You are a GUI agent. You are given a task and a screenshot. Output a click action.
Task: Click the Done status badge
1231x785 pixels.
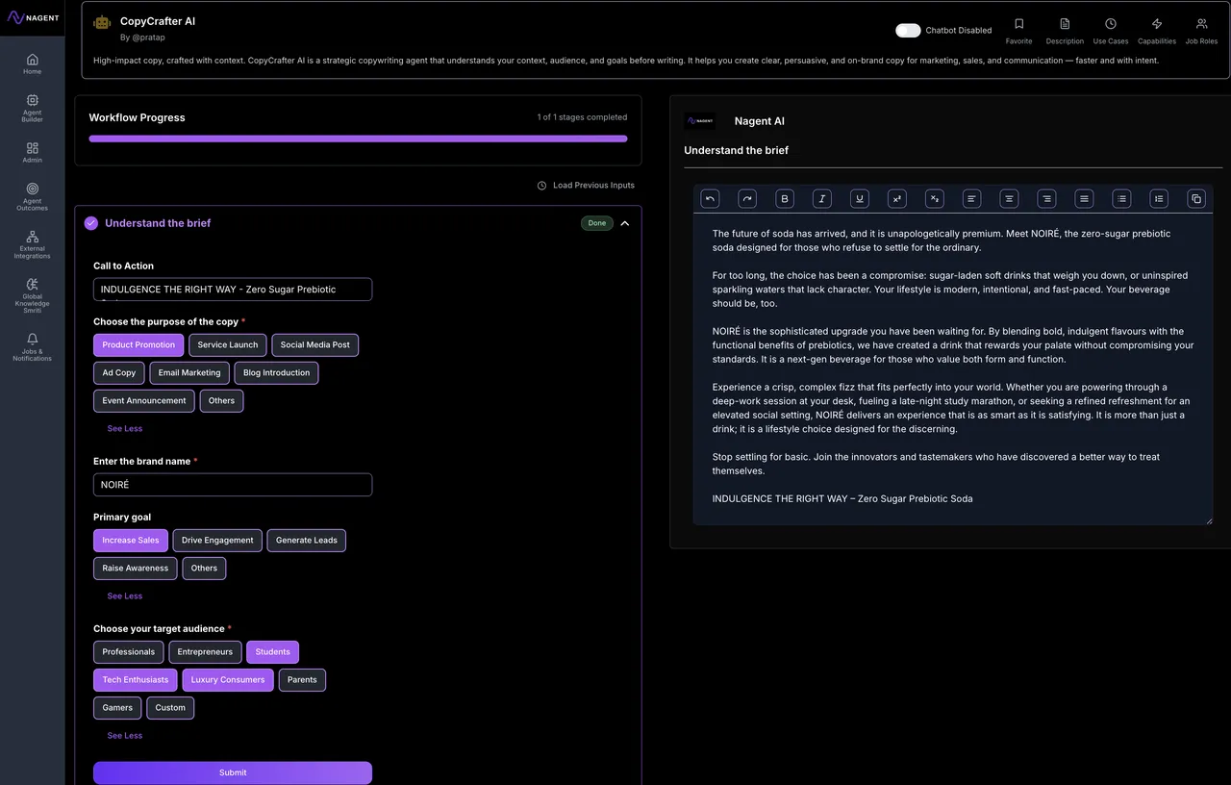[597, 223]
